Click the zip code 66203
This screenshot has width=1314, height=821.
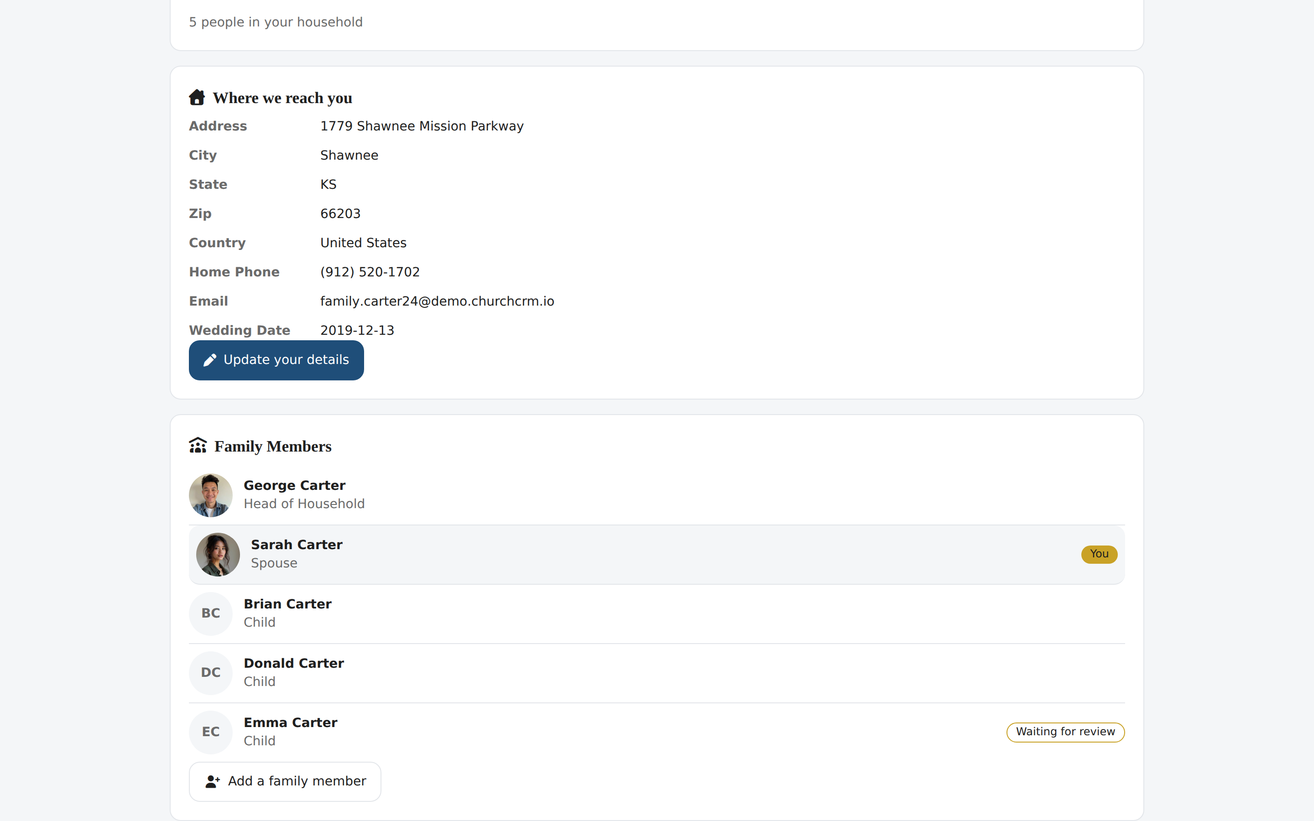[x=340, y=213]
